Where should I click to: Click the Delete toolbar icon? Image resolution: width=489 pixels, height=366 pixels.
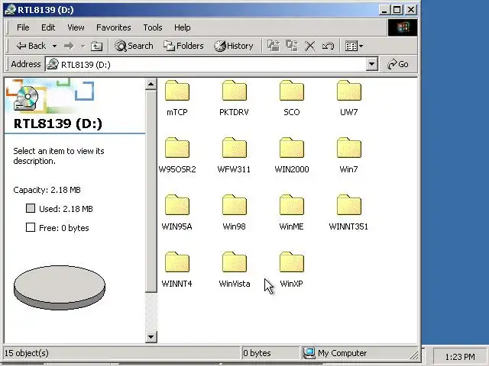coord(309,46)
